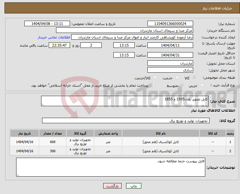The image size is (240, 194).
Task: Click the چاپ (print) button
Action: tap(133, 186)
